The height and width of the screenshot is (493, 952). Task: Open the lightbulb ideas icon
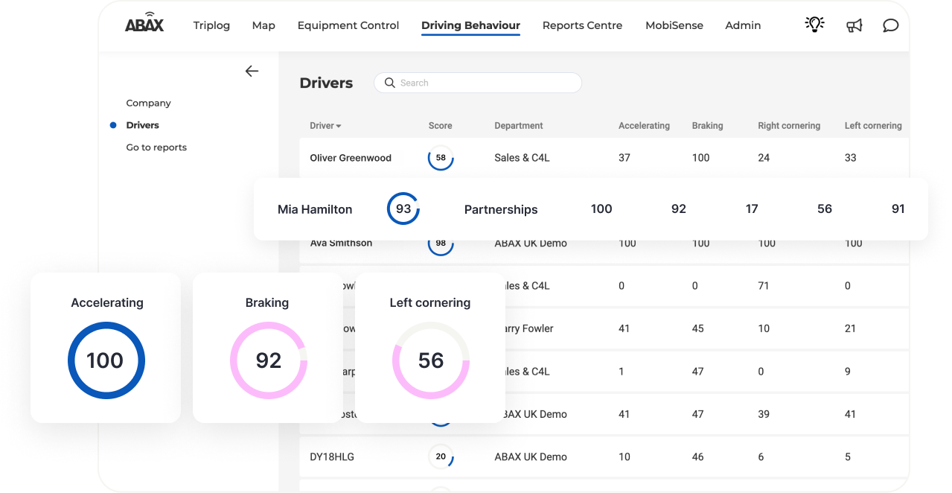814,25
